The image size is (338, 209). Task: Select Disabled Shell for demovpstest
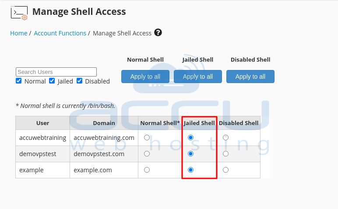[225, 153]
